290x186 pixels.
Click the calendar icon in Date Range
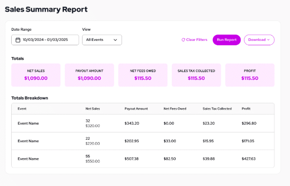(x=18, y=40)
